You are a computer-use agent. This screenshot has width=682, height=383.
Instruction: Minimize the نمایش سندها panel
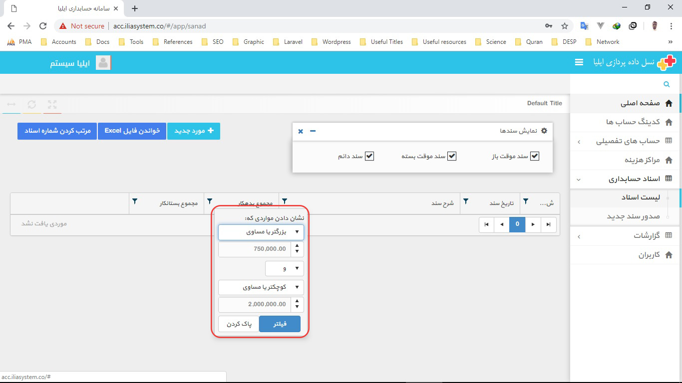(313, 131)
